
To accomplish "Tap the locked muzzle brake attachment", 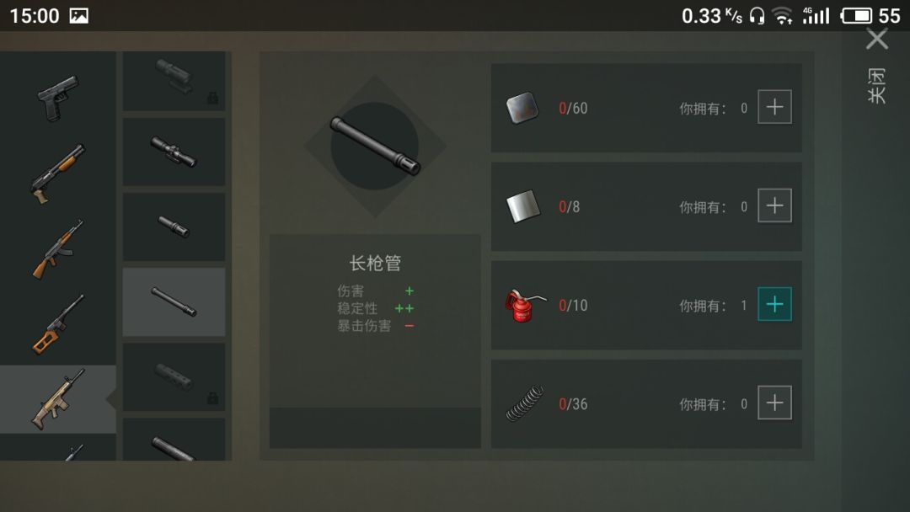I will pyautogui.click(x=174, y=377).
